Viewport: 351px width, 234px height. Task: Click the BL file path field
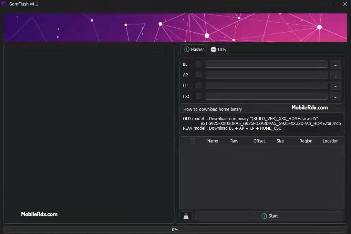(x=266, y=64)
